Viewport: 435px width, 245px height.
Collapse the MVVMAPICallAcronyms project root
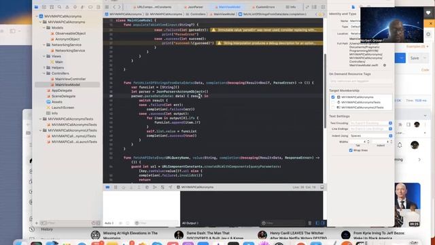pos(37,16)
